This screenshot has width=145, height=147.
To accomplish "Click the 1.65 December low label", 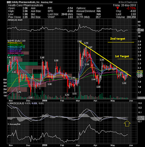I will tap(31, 98).
